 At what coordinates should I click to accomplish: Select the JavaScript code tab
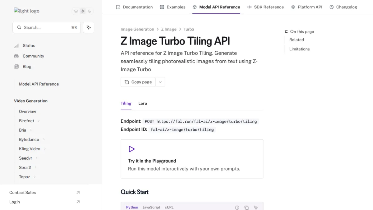151,207
